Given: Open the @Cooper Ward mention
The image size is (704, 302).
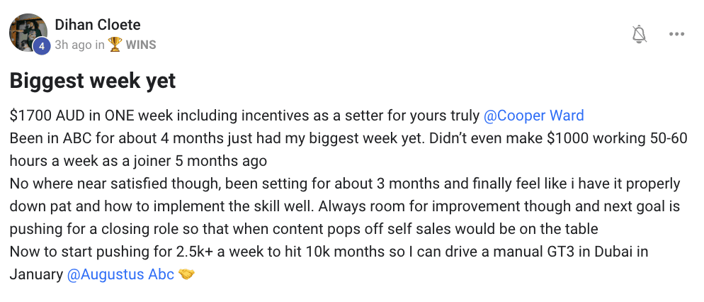Looking at the screenshot, I should (x=534, y=116).
